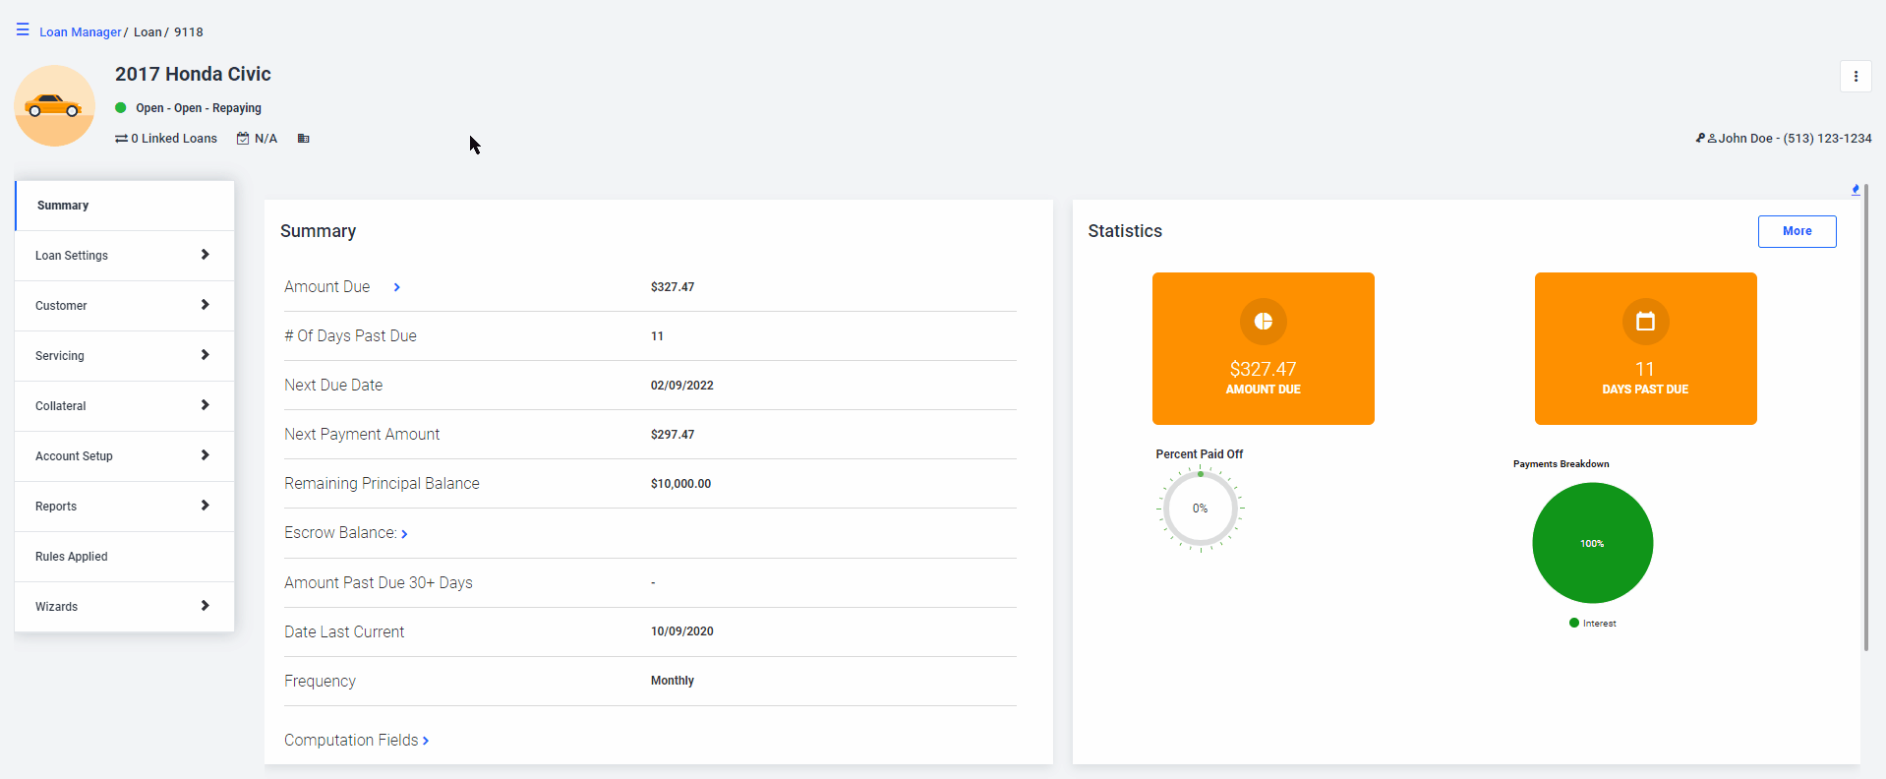Click the Monthly frequency value
This screenshot has height=779, width=1886.
tap(673, 681)
